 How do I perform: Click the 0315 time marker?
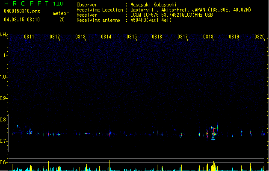click(132, 37)
